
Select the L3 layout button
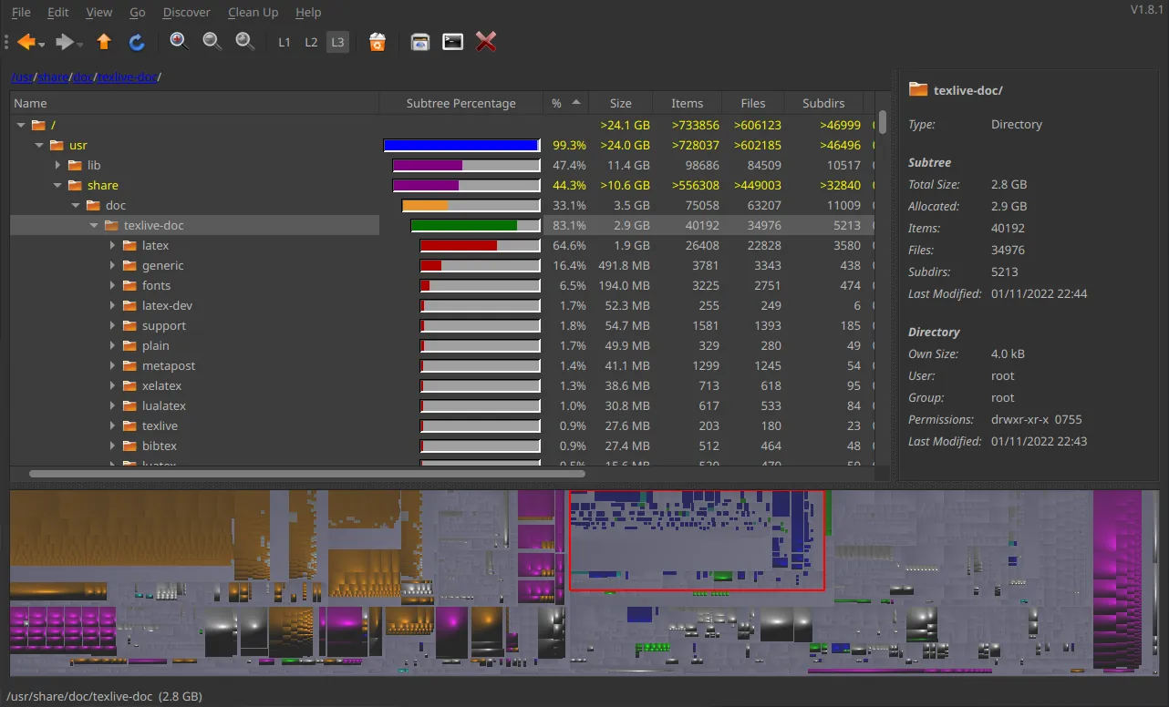pyautogui.click(x=337, y=42)
